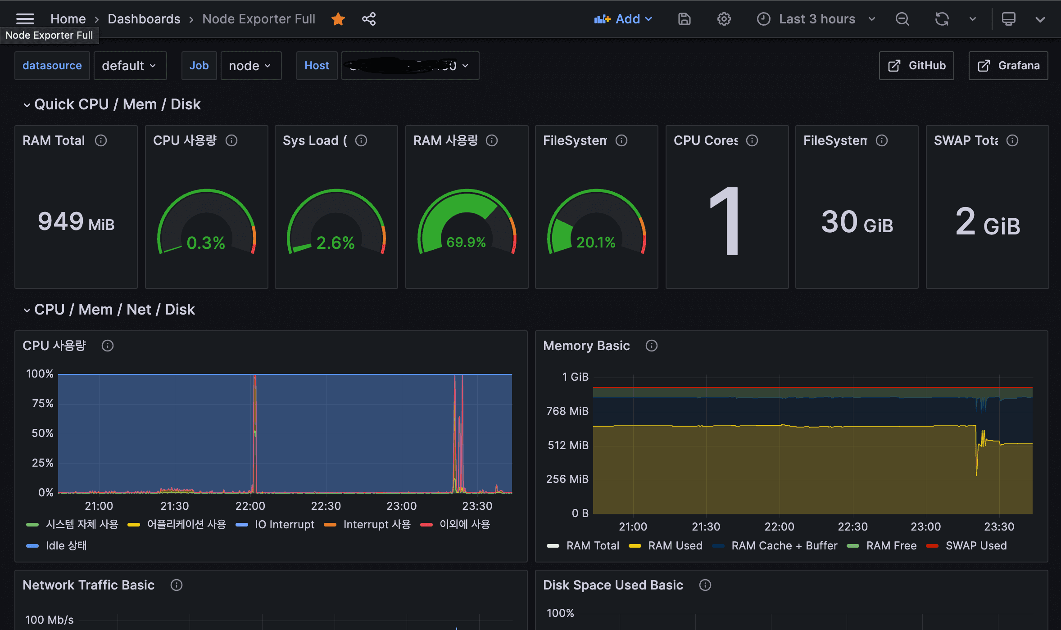
Task: Go to Dashboards breadcrumb
Action: pyautogui.click(x=144, y=19)
